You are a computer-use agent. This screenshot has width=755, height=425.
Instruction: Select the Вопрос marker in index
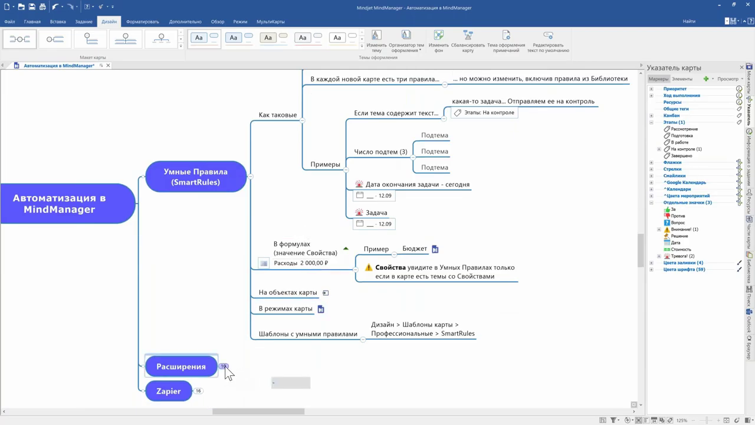(674, 223)
